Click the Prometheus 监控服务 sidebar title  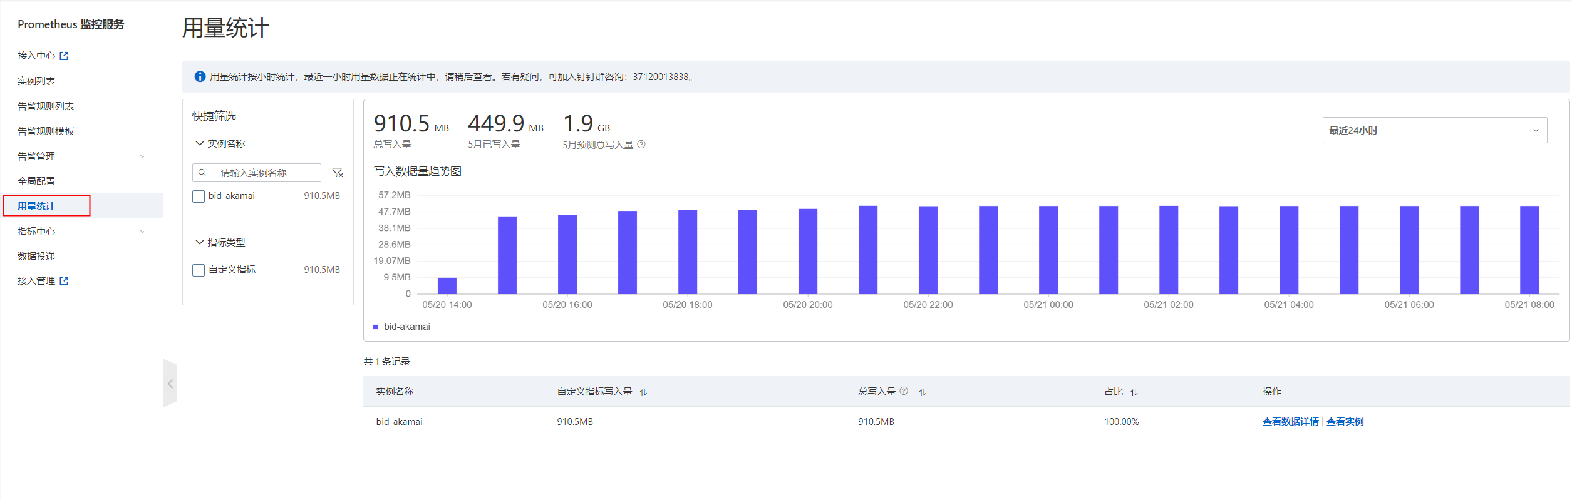71,24
